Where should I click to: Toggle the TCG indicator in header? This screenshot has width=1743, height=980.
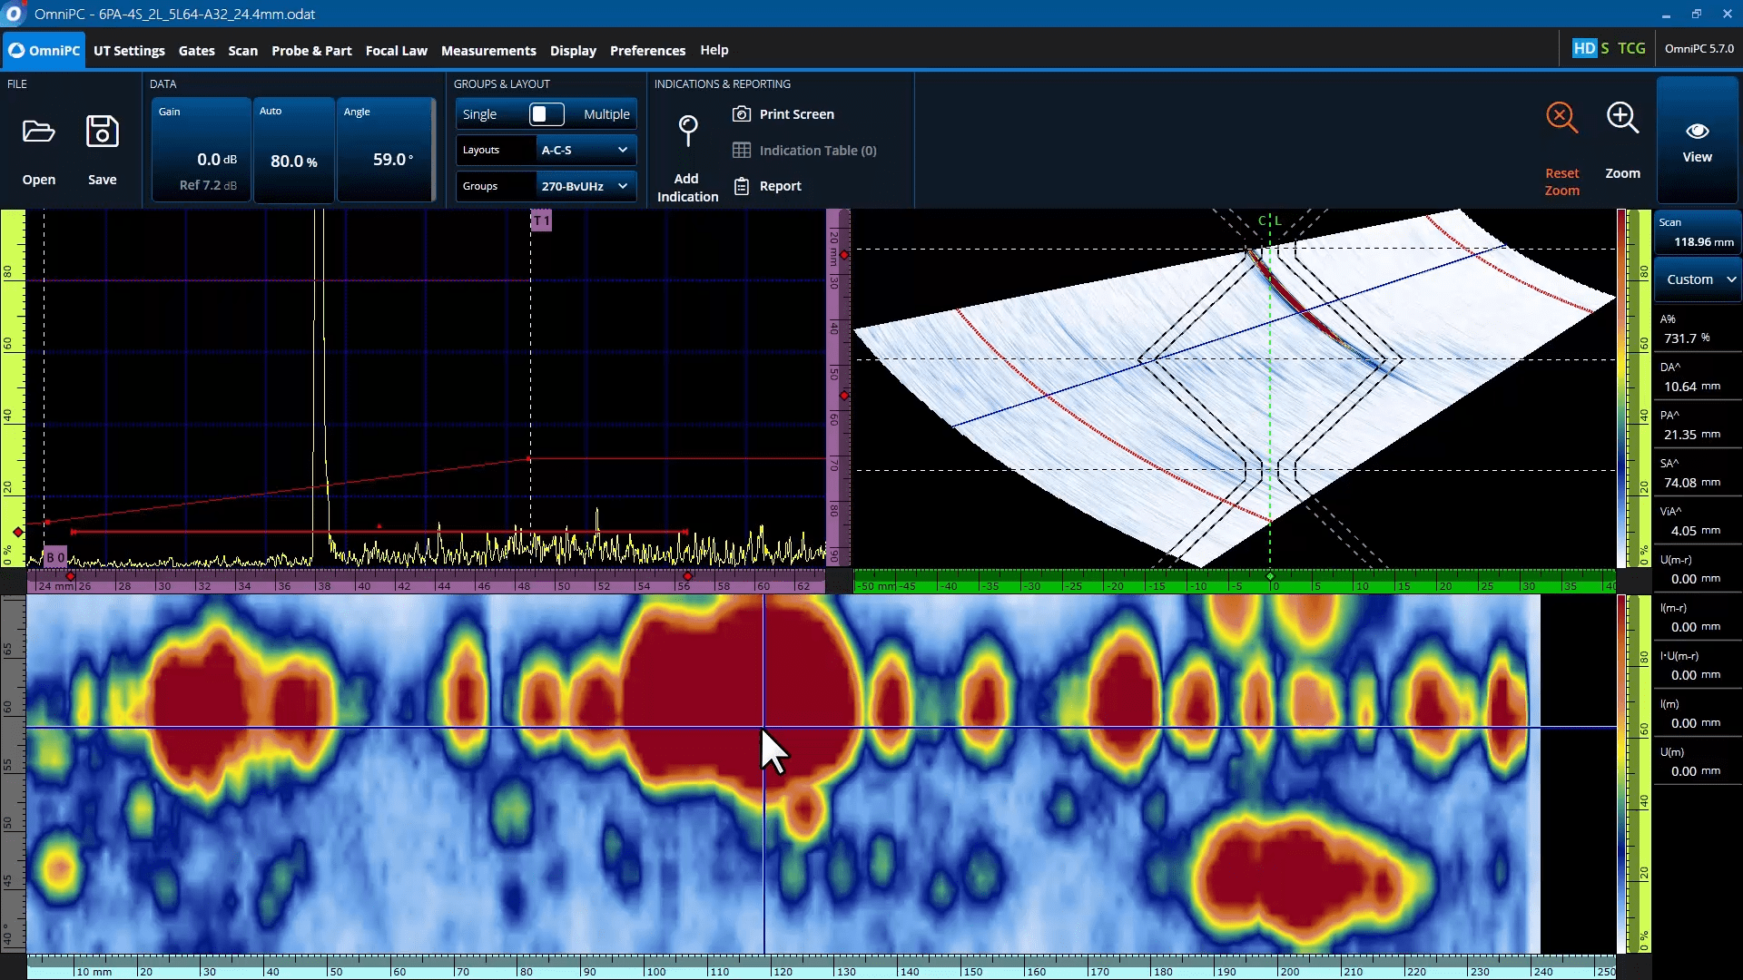[1631, 49]
